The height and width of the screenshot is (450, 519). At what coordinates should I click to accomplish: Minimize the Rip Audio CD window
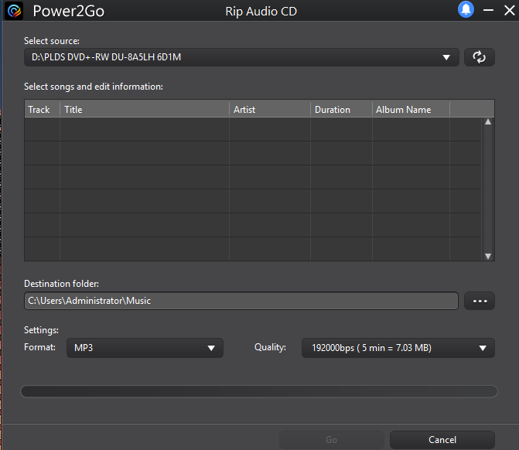tap(488, 10)
